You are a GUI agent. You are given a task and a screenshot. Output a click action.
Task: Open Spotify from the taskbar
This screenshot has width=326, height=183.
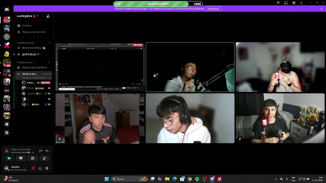197,179
